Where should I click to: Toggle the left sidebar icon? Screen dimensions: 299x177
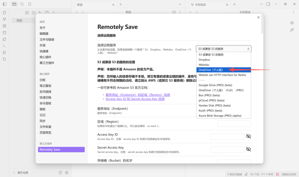(4, 4)
